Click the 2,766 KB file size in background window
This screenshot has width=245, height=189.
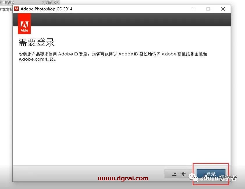tap(50, 3)
